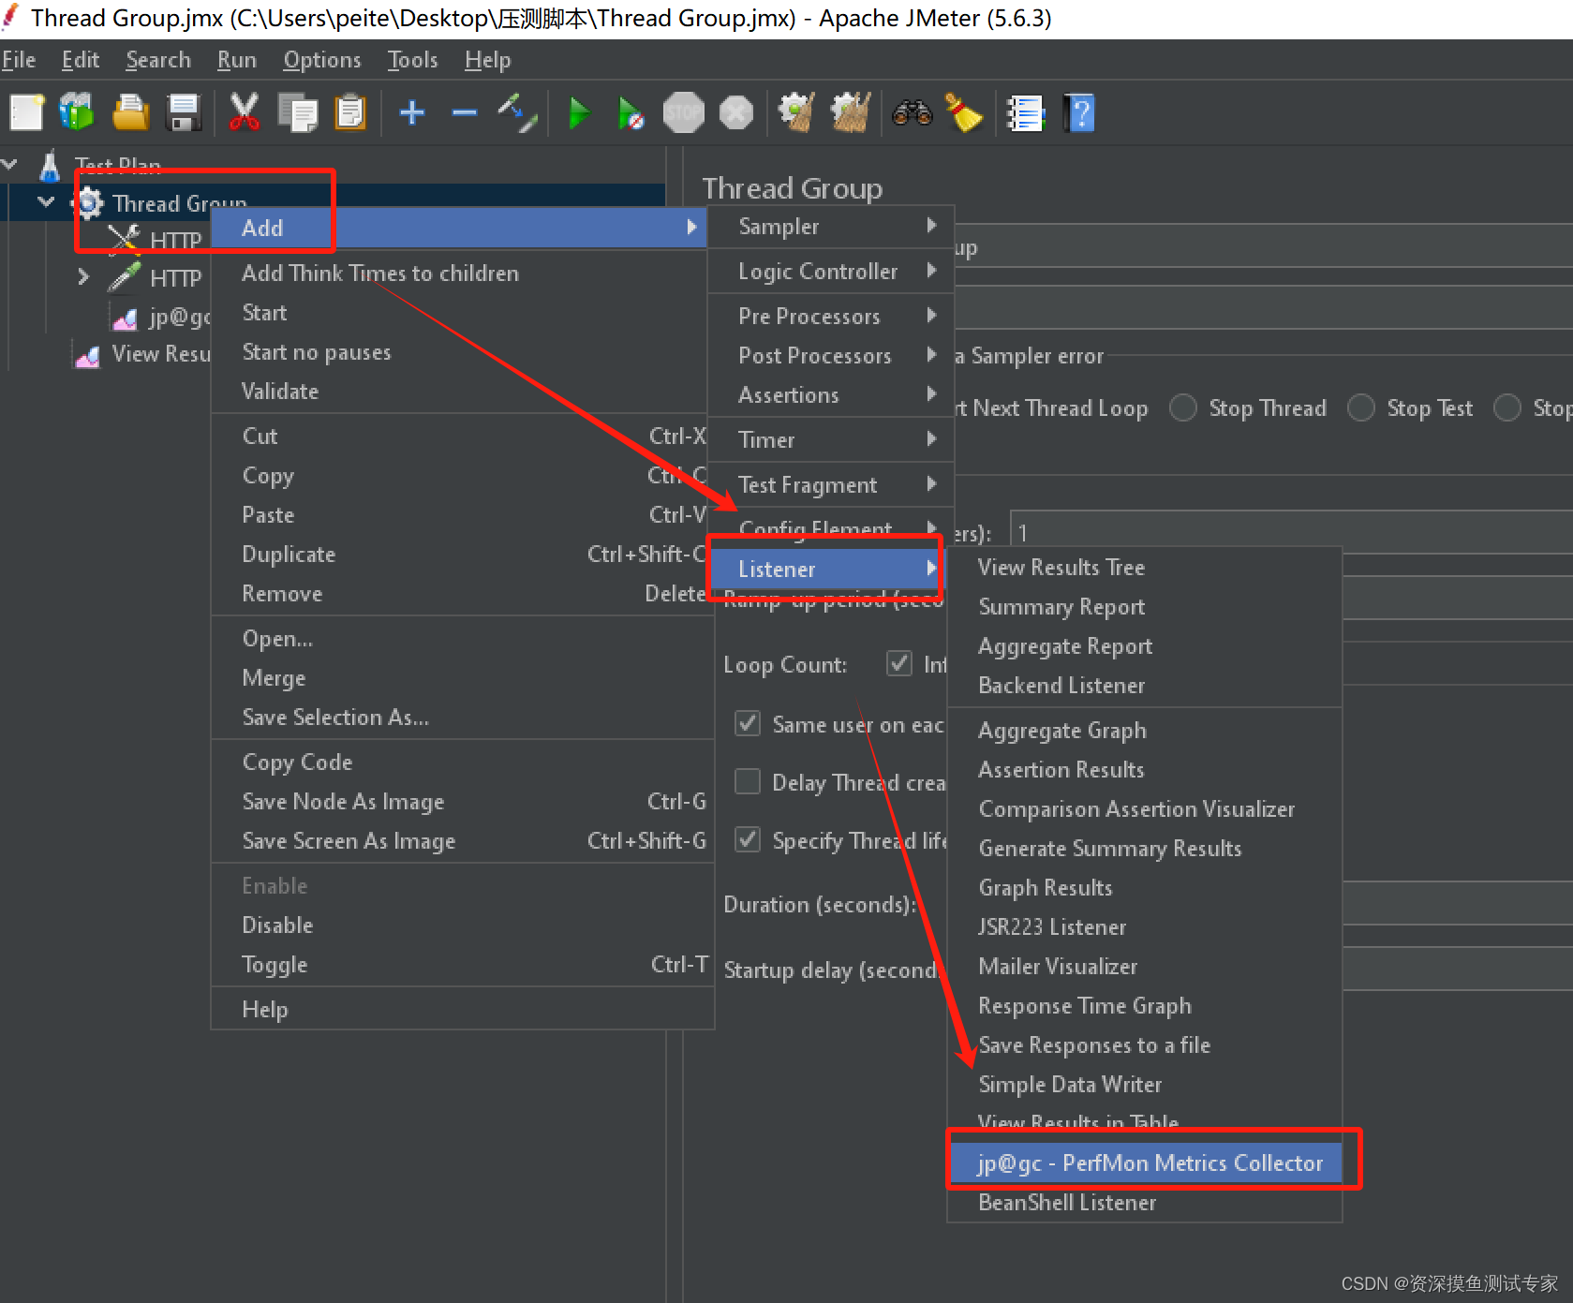Open the Options menu
Screen dimensions: 1573x1303
[x=322, y=60]
